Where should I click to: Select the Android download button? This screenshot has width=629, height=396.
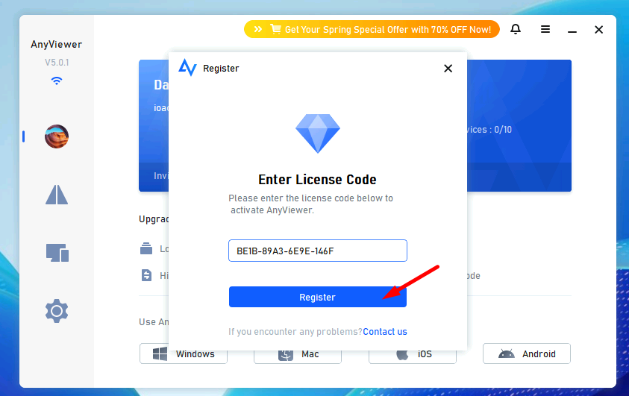(x=527, y=353)
